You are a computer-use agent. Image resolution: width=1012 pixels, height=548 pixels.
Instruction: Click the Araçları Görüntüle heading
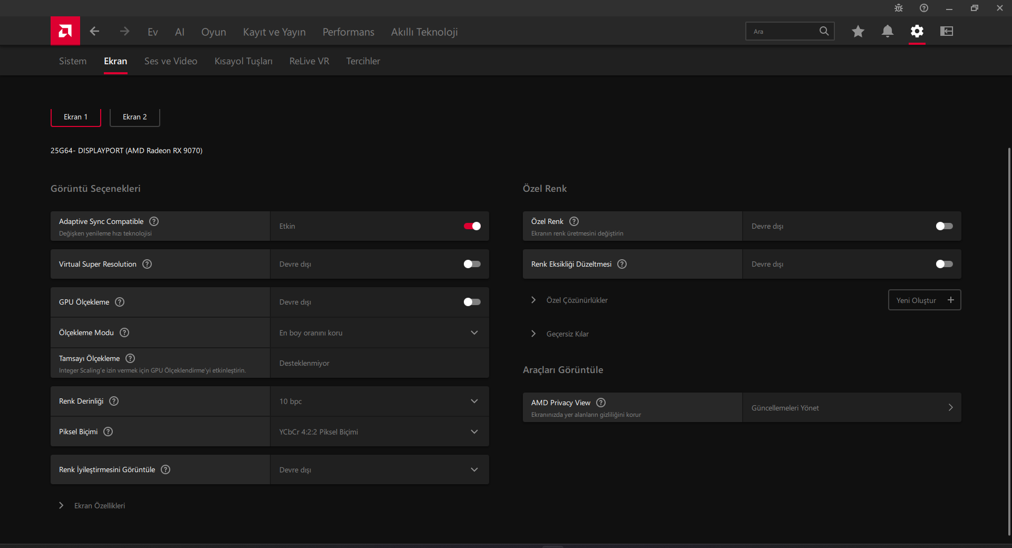pyautogui.click(x=563, y=370)
